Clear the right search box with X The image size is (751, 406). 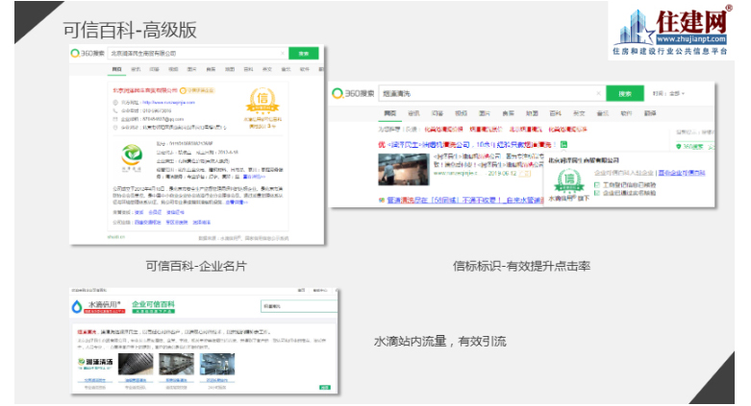point(597,94)
